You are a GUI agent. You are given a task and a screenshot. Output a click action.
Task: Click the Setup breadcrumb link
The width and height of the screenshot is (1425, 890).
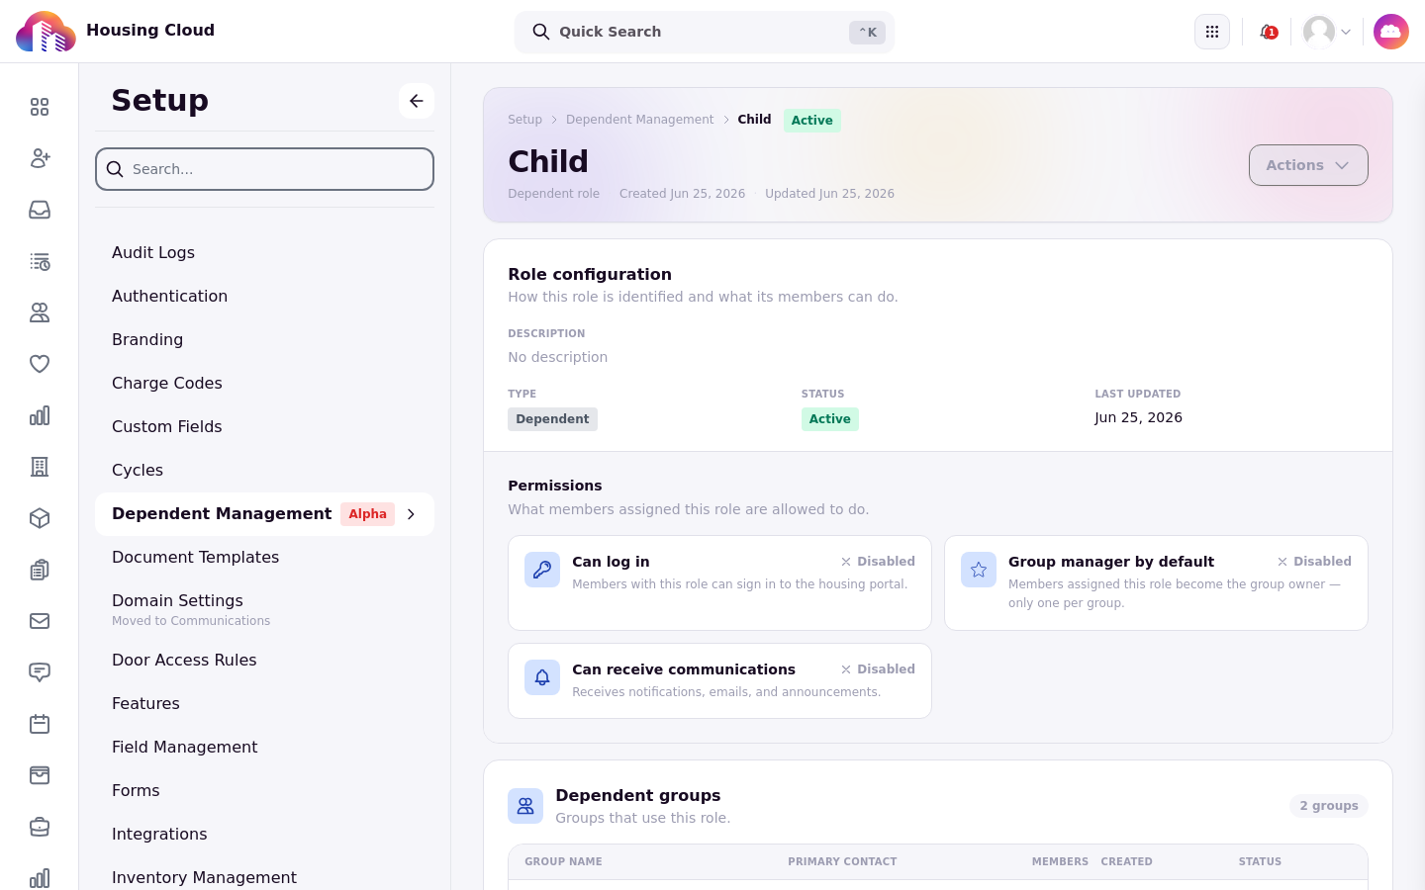pos(525,120)
